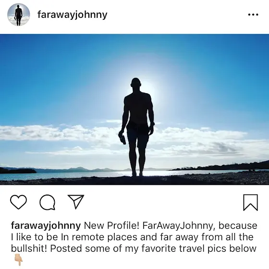This screenshot has height=269, width=269.
Task: Click "remote places" in the caption
Action: [105, 237]
